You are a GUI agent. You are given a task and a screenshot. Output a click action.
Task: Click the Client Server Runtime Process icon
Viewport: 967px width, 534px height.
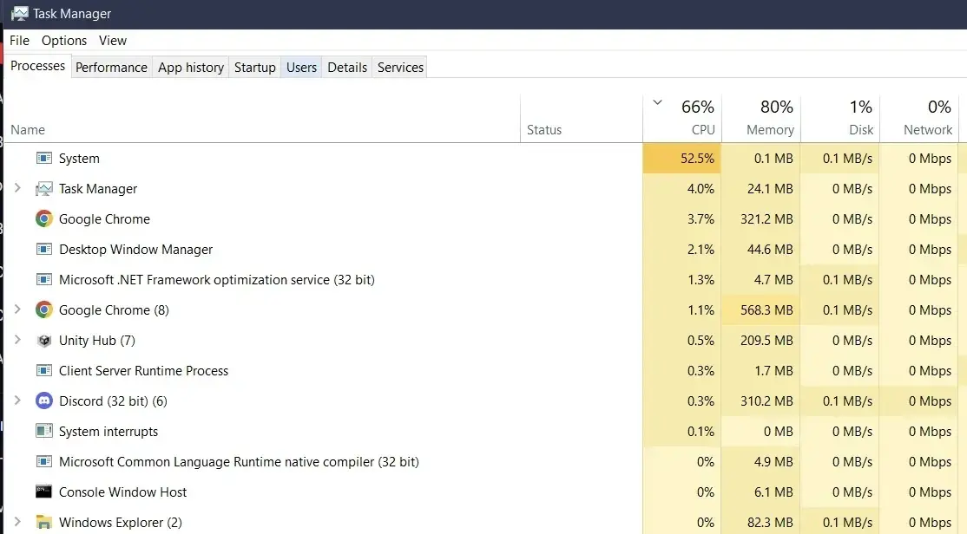click(44, 370)
